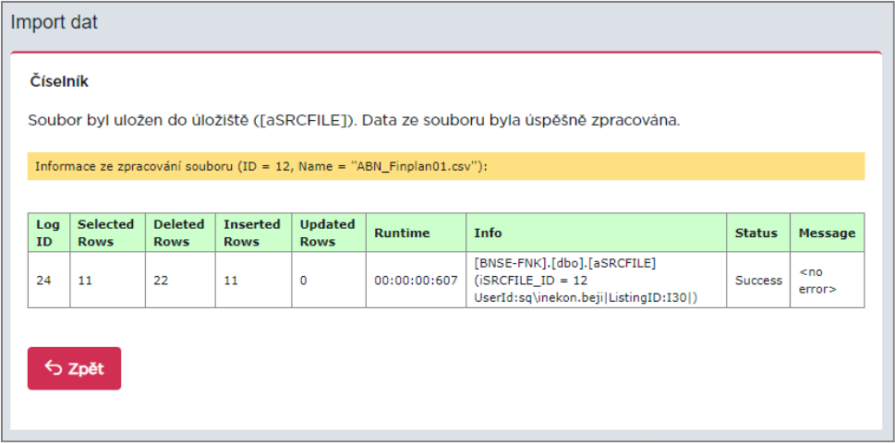Click the aSRCFILE info cell text
Viewport: 895px width, 443px height.
[x=586, y=280]
